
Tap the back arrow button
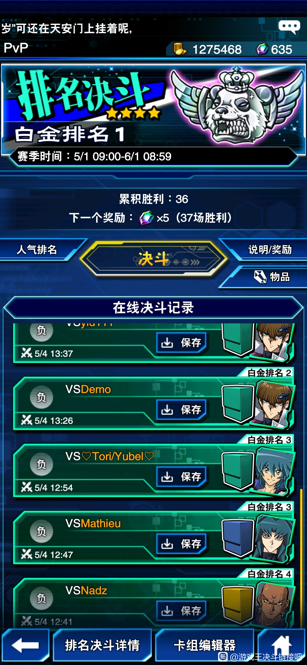pos(25,645)
